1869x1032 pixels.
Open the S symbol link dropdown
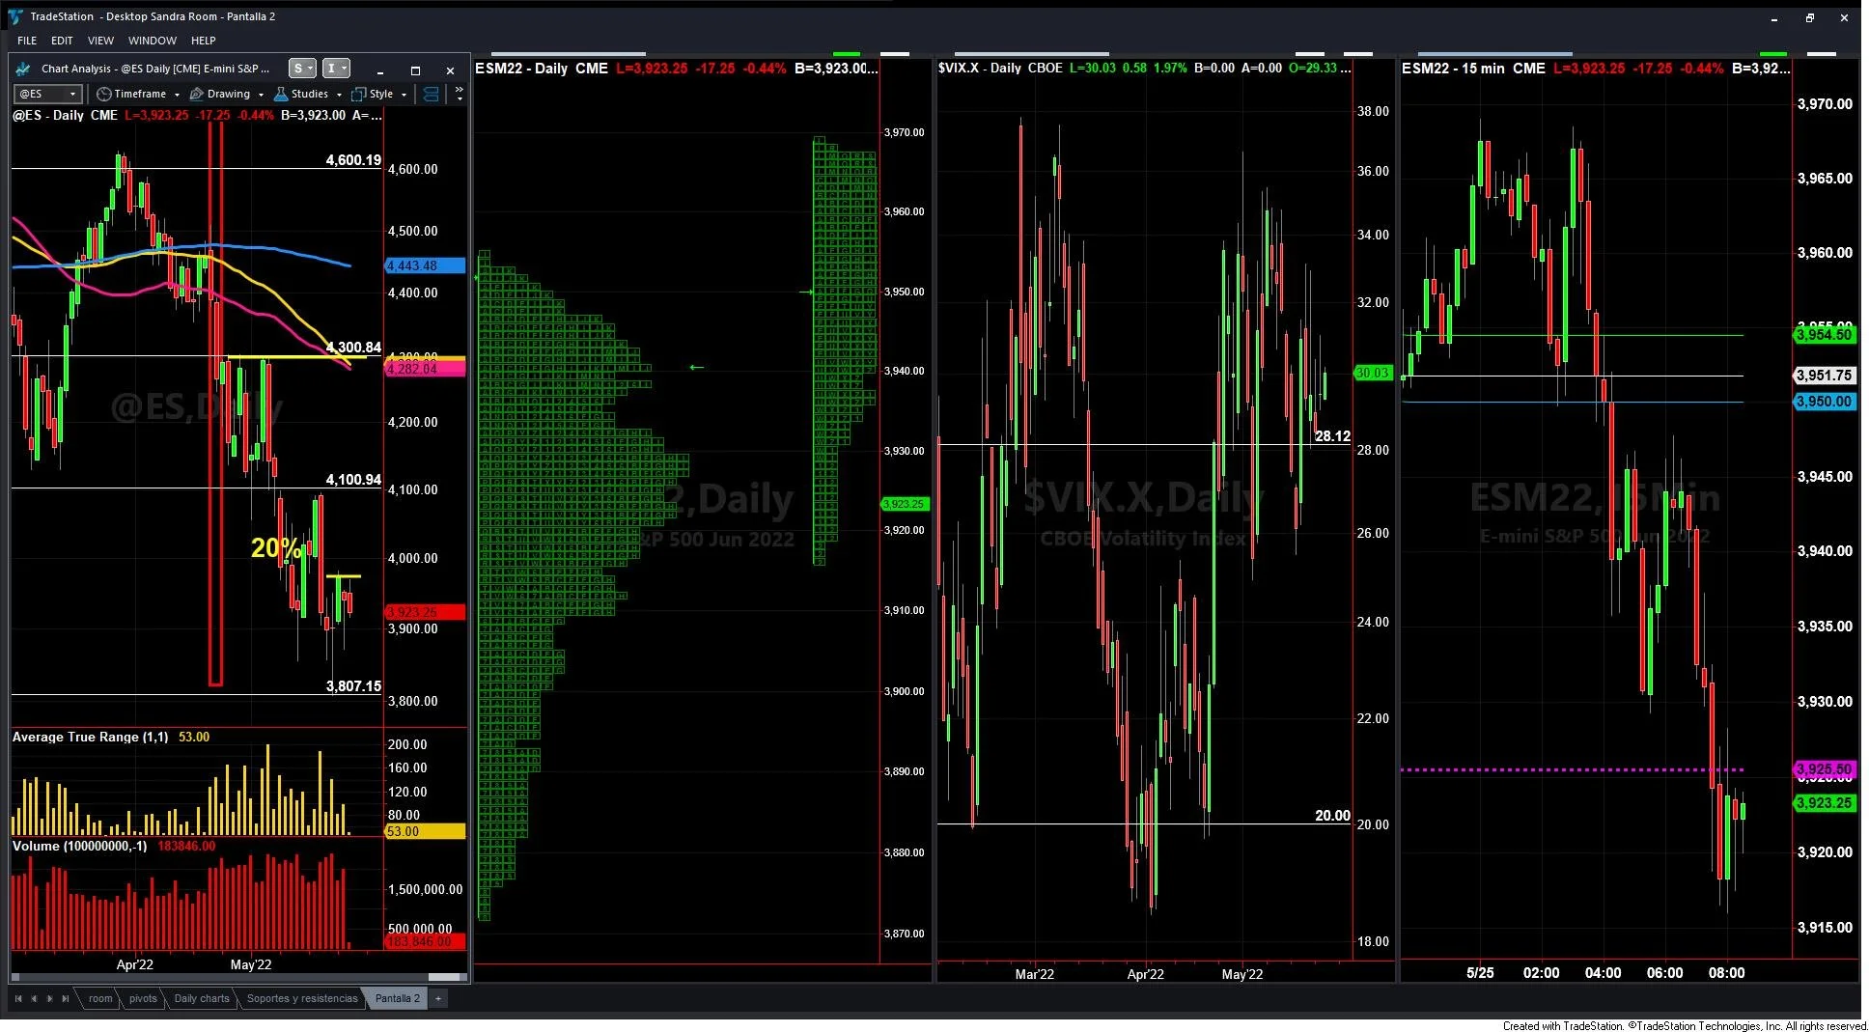(x=303, y=69)
